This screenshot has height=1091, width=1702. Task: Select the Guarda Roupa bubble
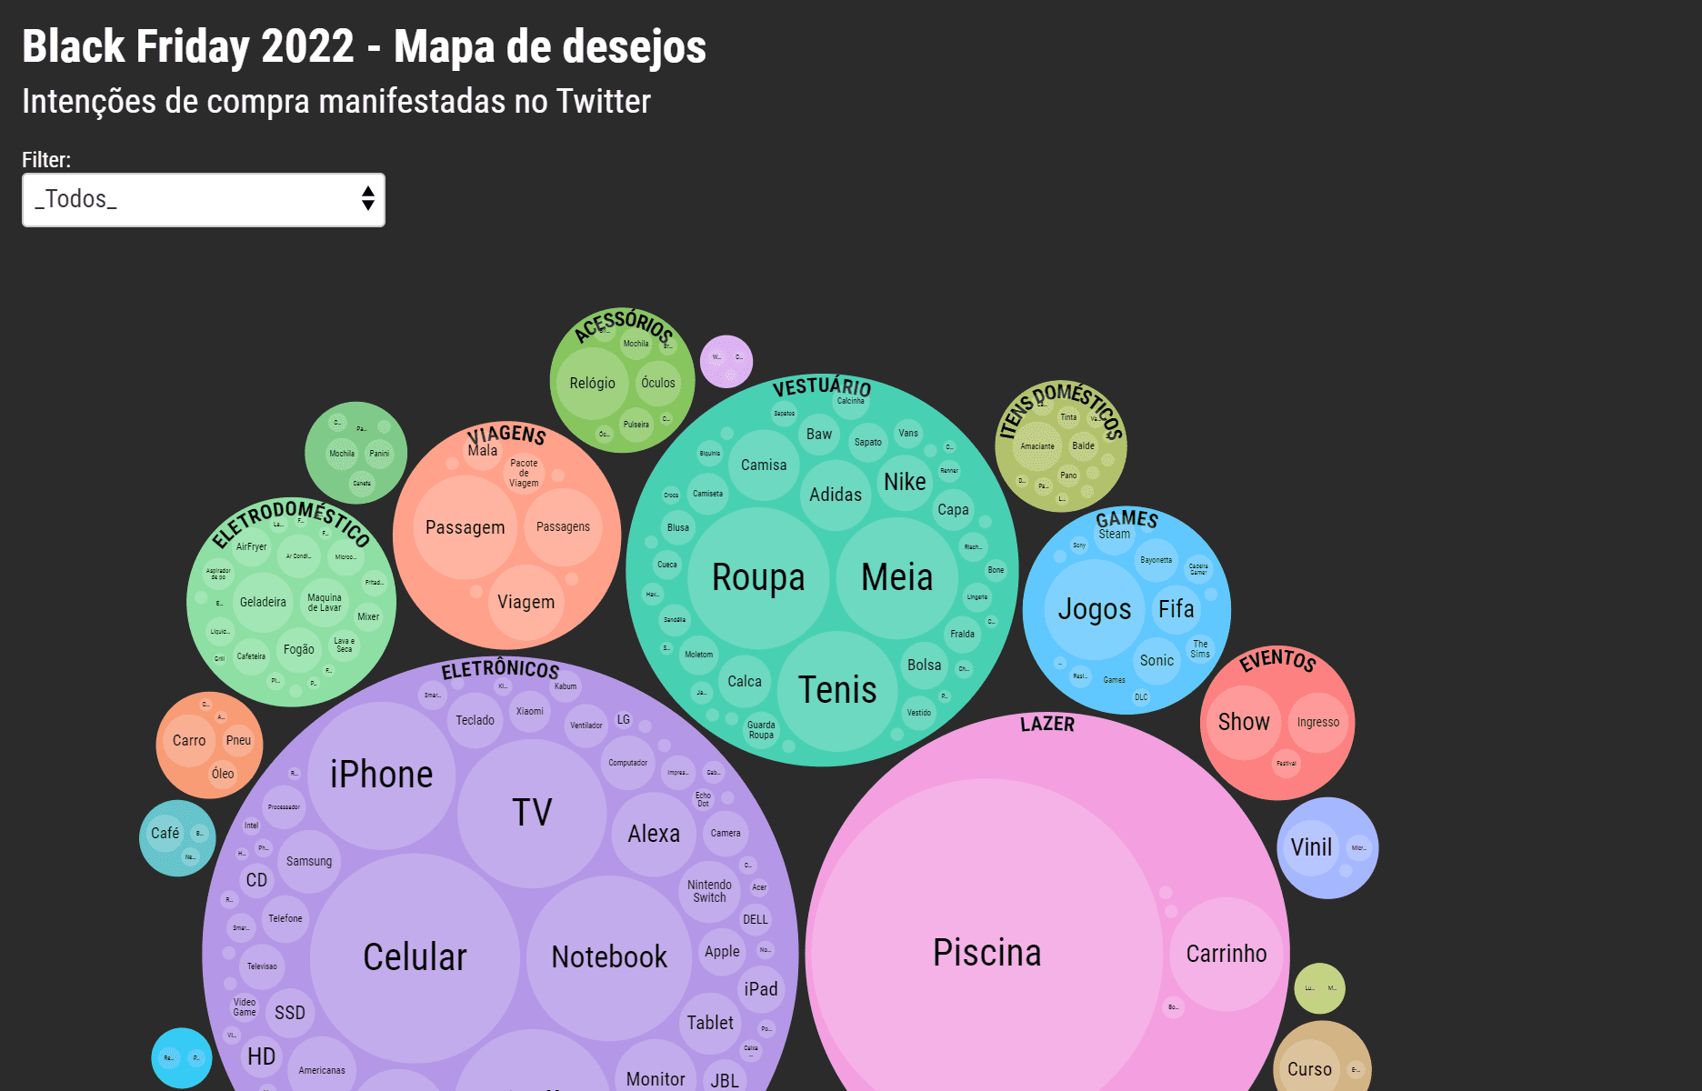(x=761, y=731)
